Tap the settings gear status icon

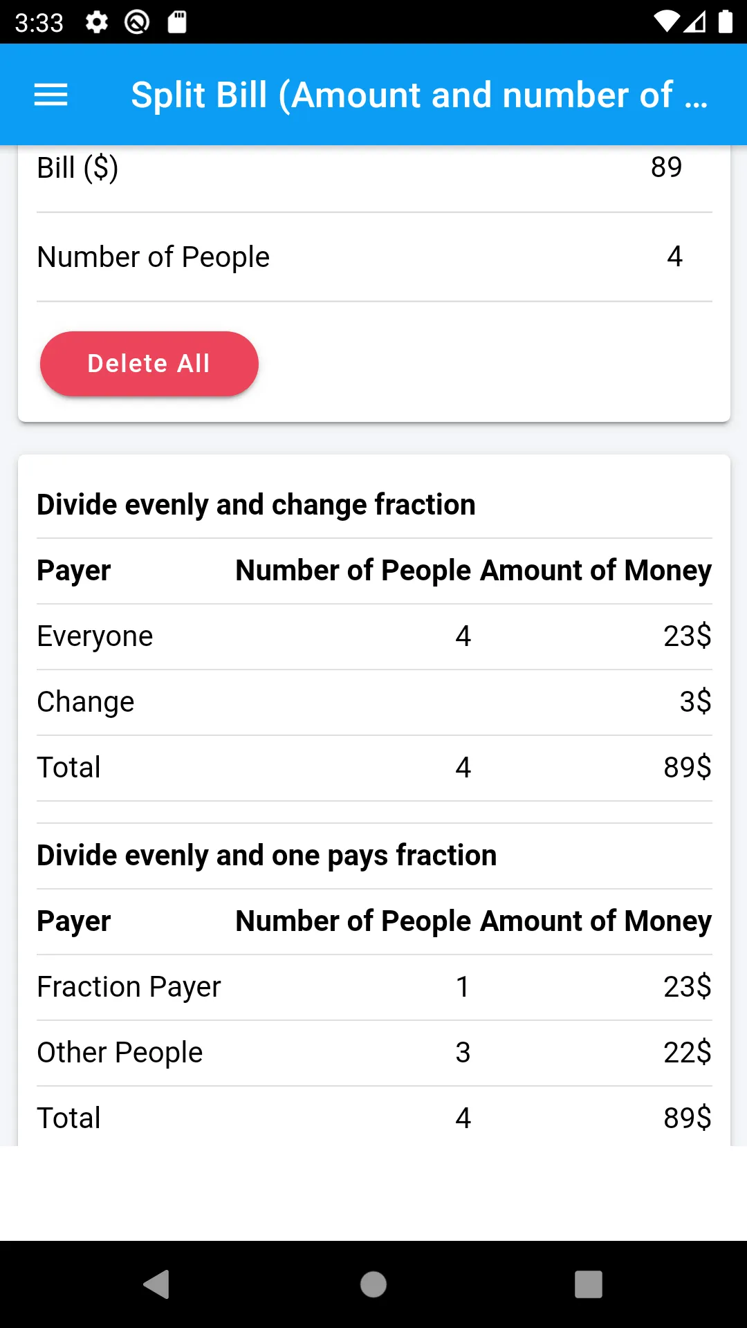pyautogui.click(x=97, y=23)
